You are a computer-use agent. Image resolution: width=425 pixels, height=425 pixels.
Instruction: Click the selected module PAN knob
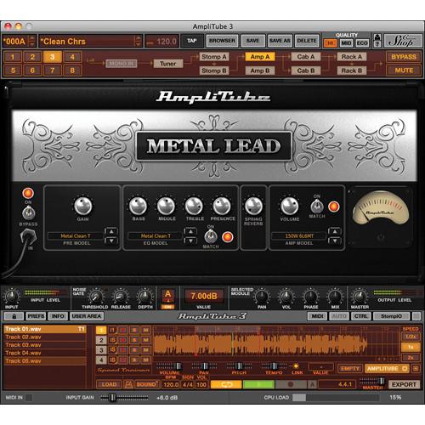(261, 297)
